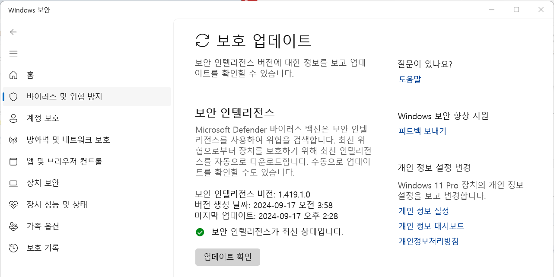Click the 버전 생성 날짜 line

264,205
